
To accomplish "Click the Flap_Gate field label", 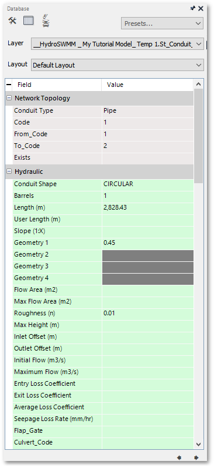I will point(28,430).
